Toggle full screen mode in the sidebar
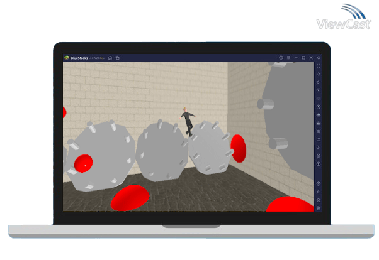379x260 pixels. click(x=319, y=66)
